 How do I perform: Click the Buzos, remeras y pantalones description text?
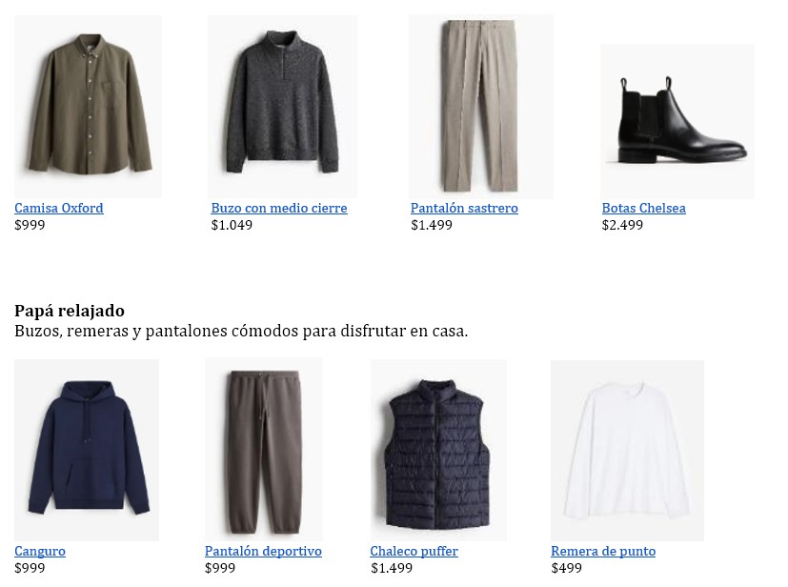pyautogui.click(x=241, y=332)
